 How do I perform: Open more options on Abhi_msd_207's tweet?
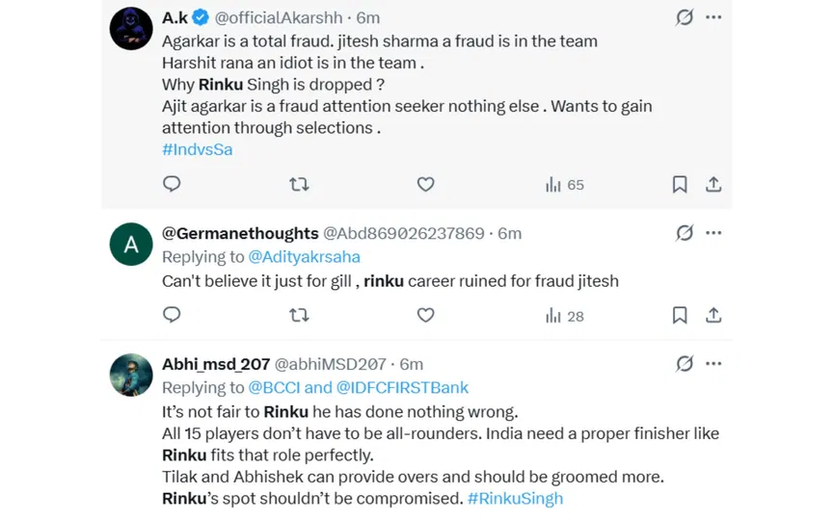pos(713,363)
